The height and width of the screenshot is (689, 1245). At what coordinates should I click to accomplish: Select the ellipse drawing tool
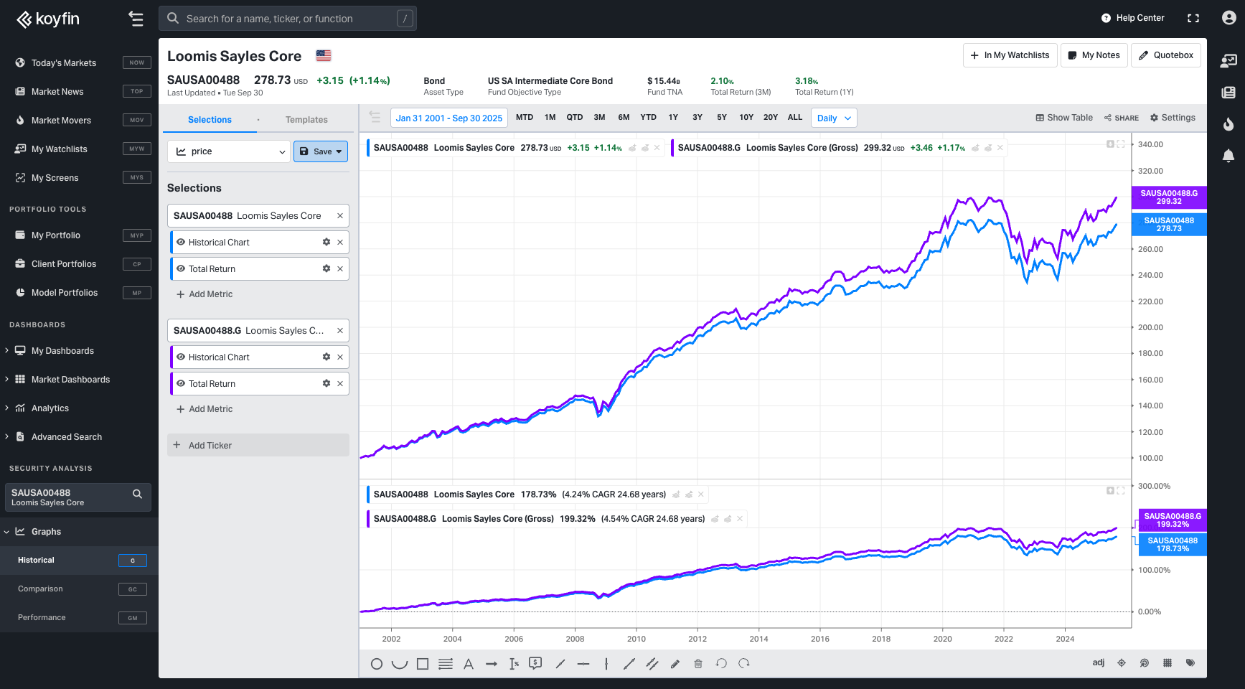click(x=376, y=664)
